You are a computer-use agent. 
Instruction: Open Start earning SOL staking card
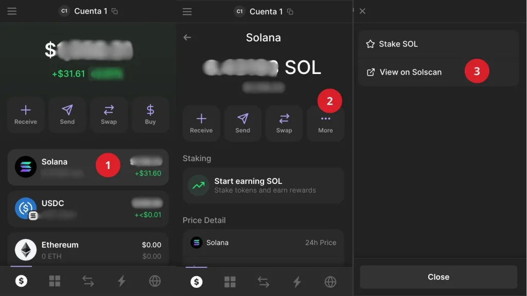[263, 186]
